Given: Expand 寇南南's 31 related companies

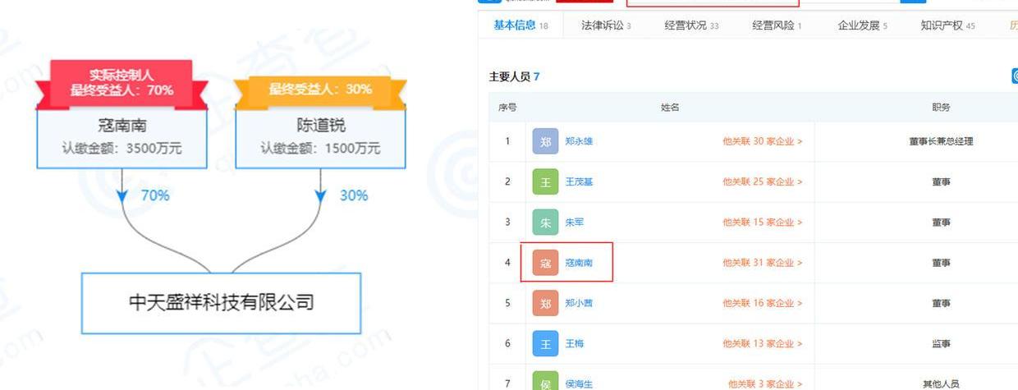Looking at the screenshot, I should (x=762, y=263).
